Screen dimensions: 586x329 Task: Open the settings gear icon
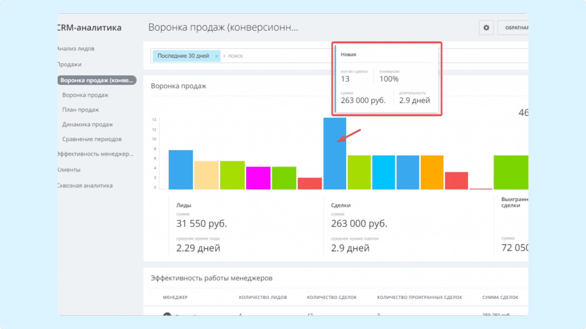point(486,28)
